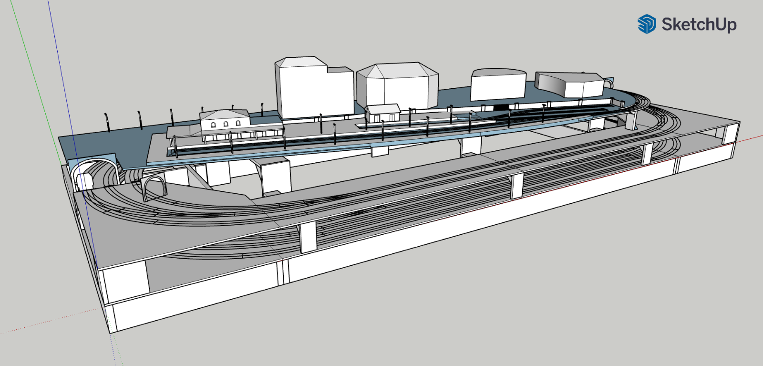Click the SketchUp logo icon

click(647, 24)
